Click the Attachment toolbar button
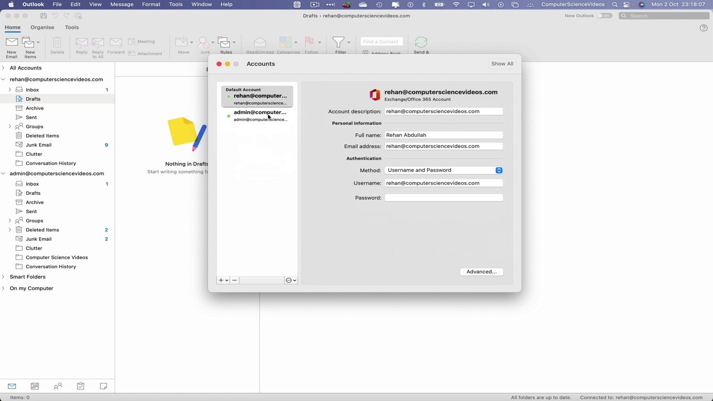 [x=145, y=53]
